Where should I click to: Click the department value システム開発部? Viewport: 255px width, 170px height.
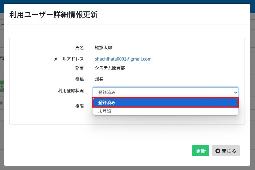pos(110,68)
